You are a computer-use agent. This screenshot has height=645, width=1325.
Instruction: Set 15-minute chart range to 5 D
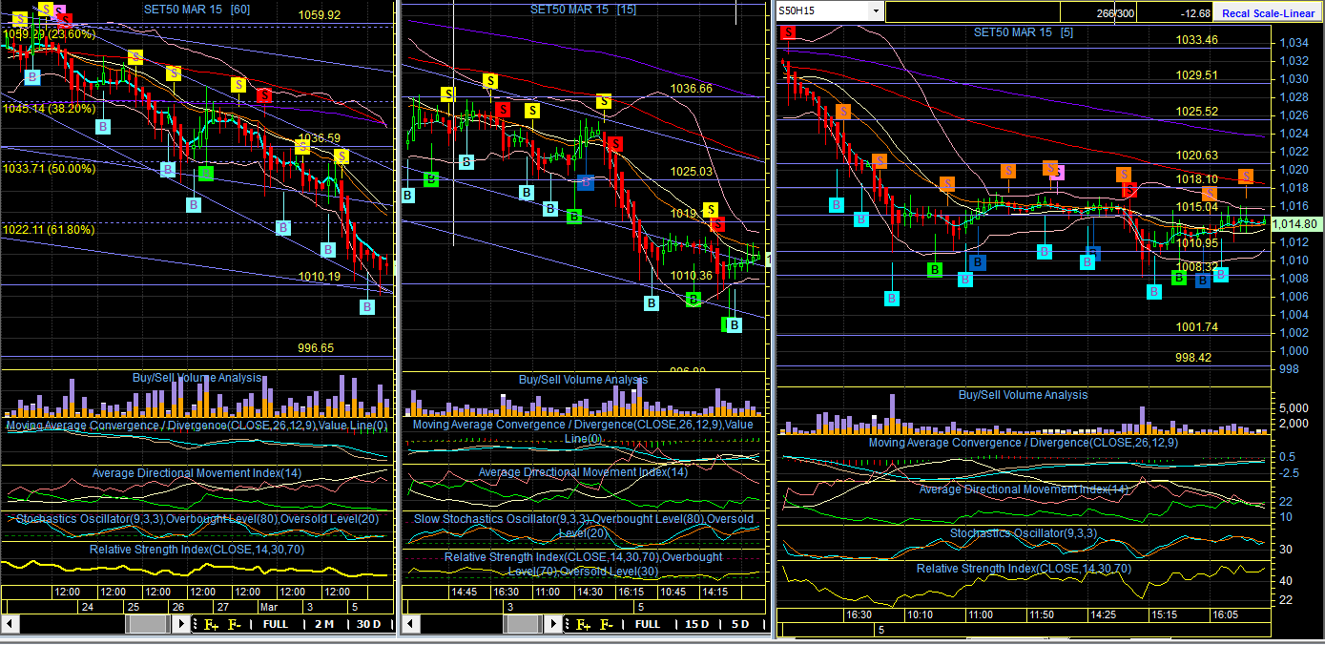coord(740,625)
